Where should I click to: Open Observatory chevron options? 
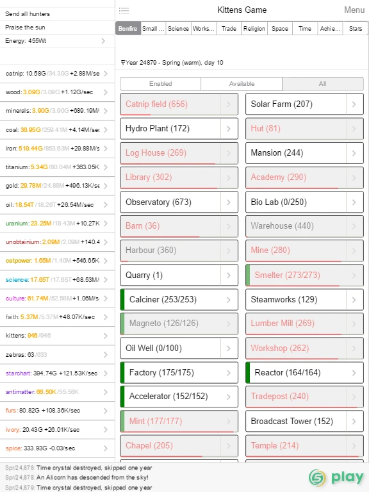pyautogui.click(x=229, y=202)
